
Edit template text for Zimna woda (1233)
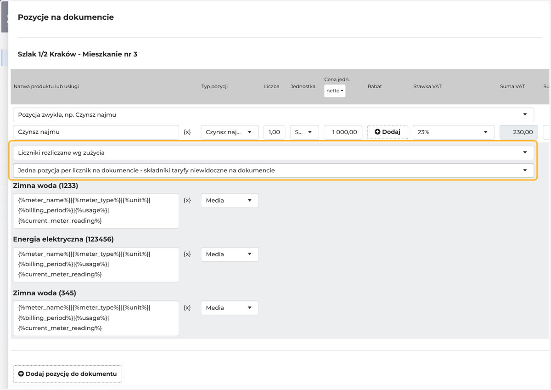click(x=96, y=211)
